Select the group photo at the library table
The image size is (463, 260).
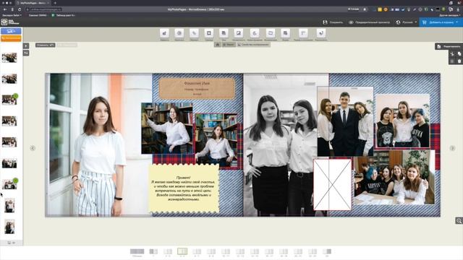point(394,178)
